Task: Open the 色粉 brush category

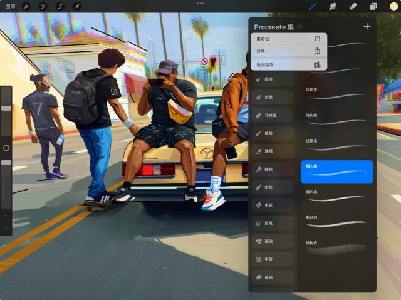Action: pyautogui.click(x=273, y=133)
